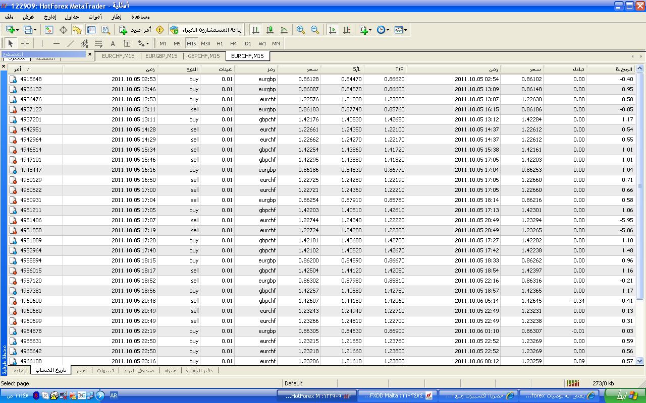Open the Arrows objects dropdown
646x403 pixels.
point(143,43)
